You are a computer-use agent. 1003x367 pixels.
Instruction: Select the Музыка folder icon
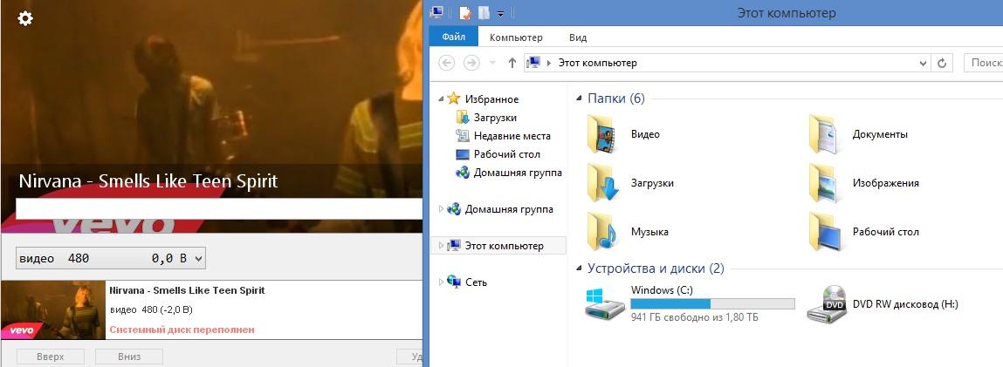pos(601,231)
